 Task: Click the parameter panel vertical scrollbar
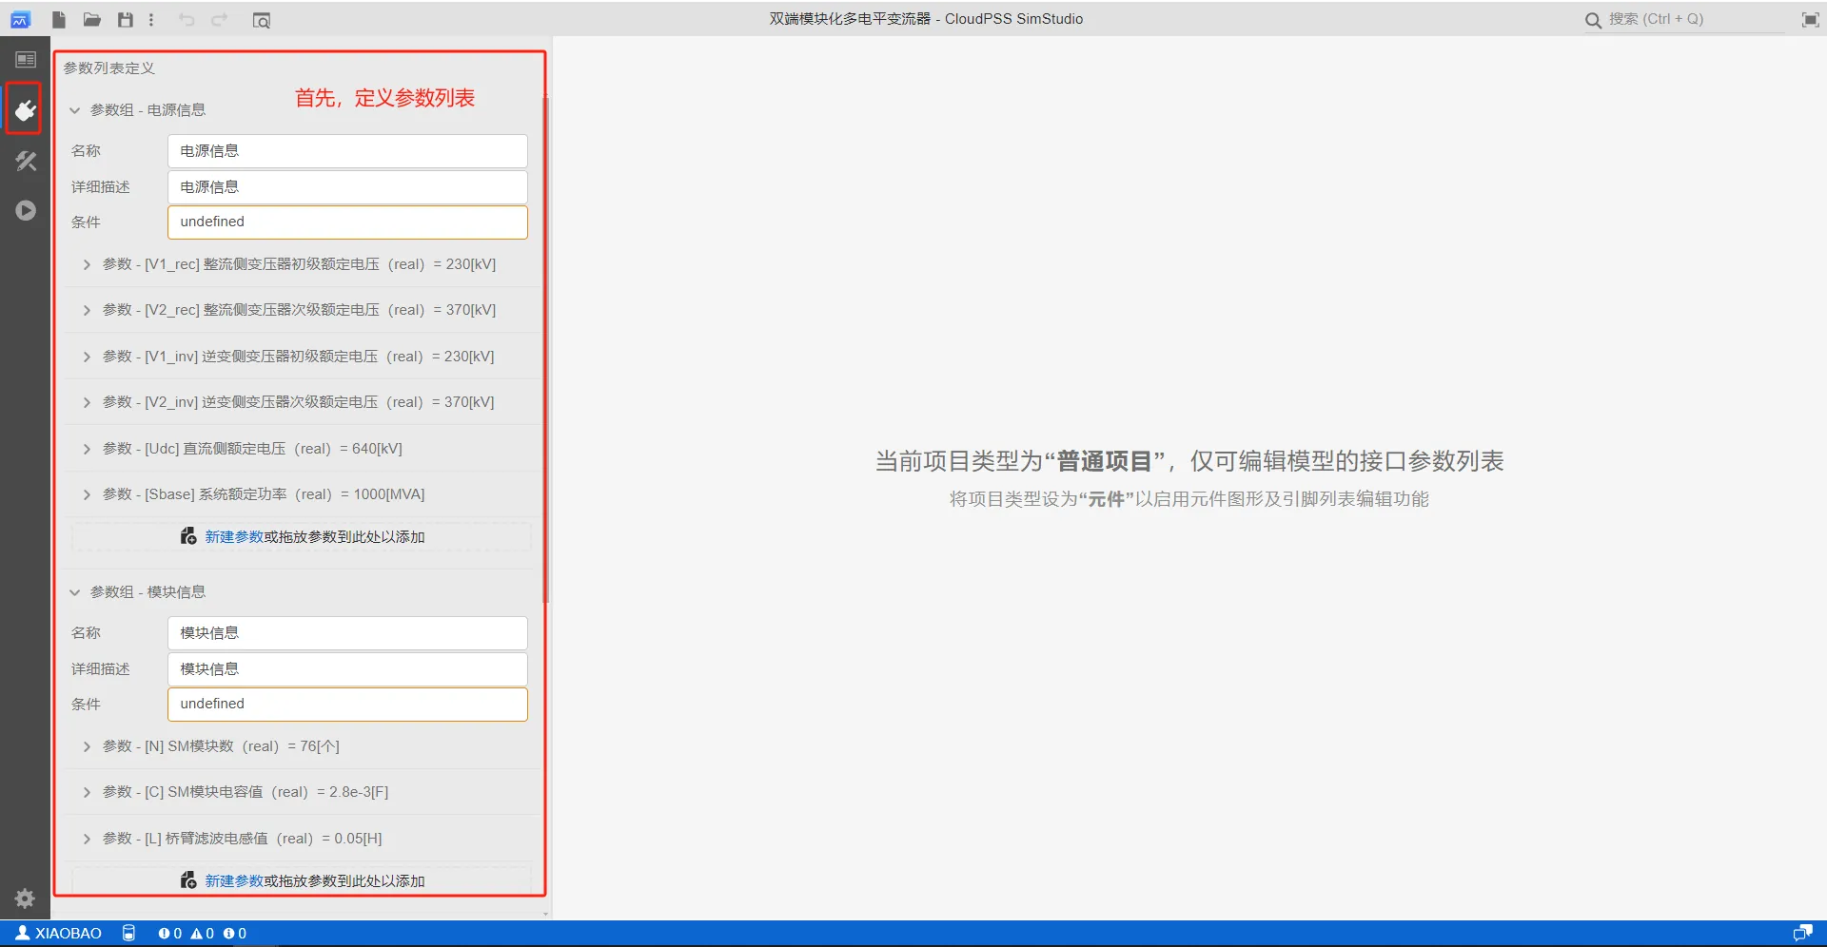[x=545, y=348]
